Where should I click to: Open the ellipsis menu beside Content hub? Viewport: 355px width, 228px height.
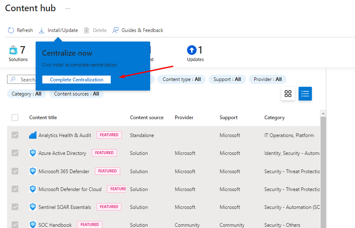click(x=68, y=8)
